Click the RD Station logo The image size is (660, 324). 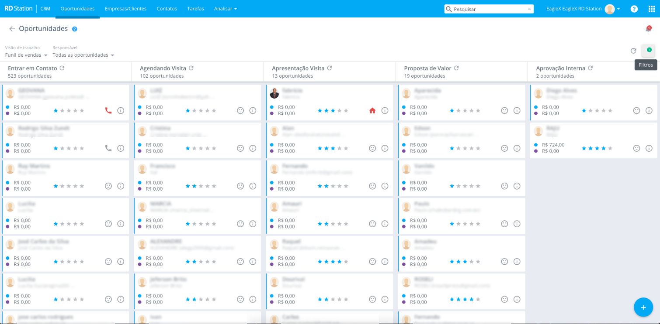click(x=18, y=8)
